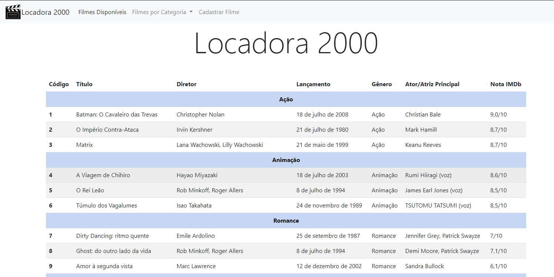Click Batman: O Cavaleiro das Trevas title

click(117, 115)
